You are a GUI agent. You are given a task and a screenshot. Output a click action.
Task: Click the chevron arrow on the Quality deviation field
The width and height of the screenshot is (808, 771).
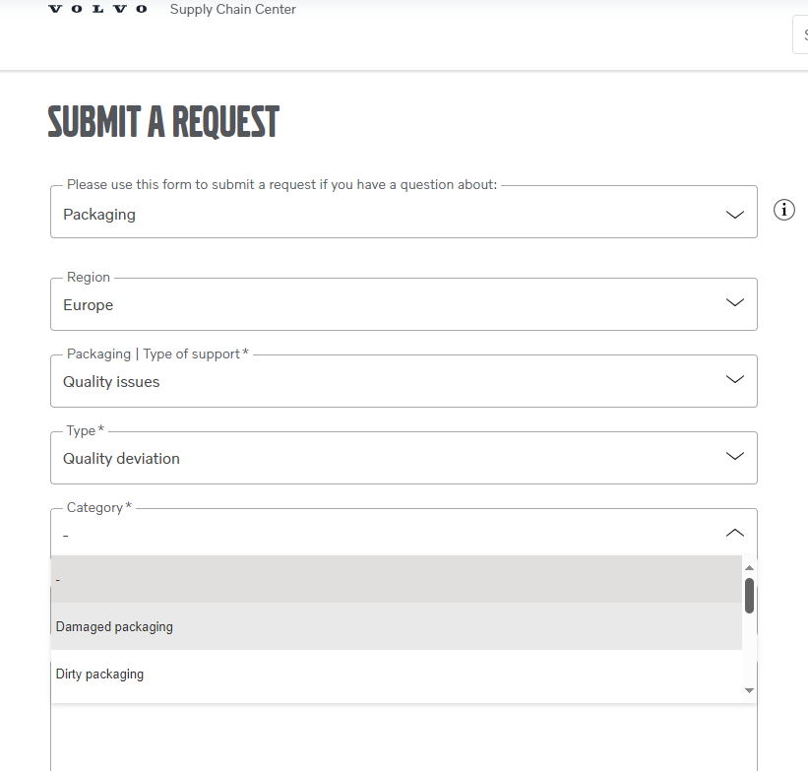(735, 456)
